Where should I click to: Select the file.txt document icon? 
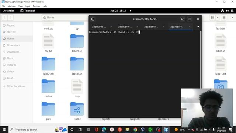click(48, 41)
